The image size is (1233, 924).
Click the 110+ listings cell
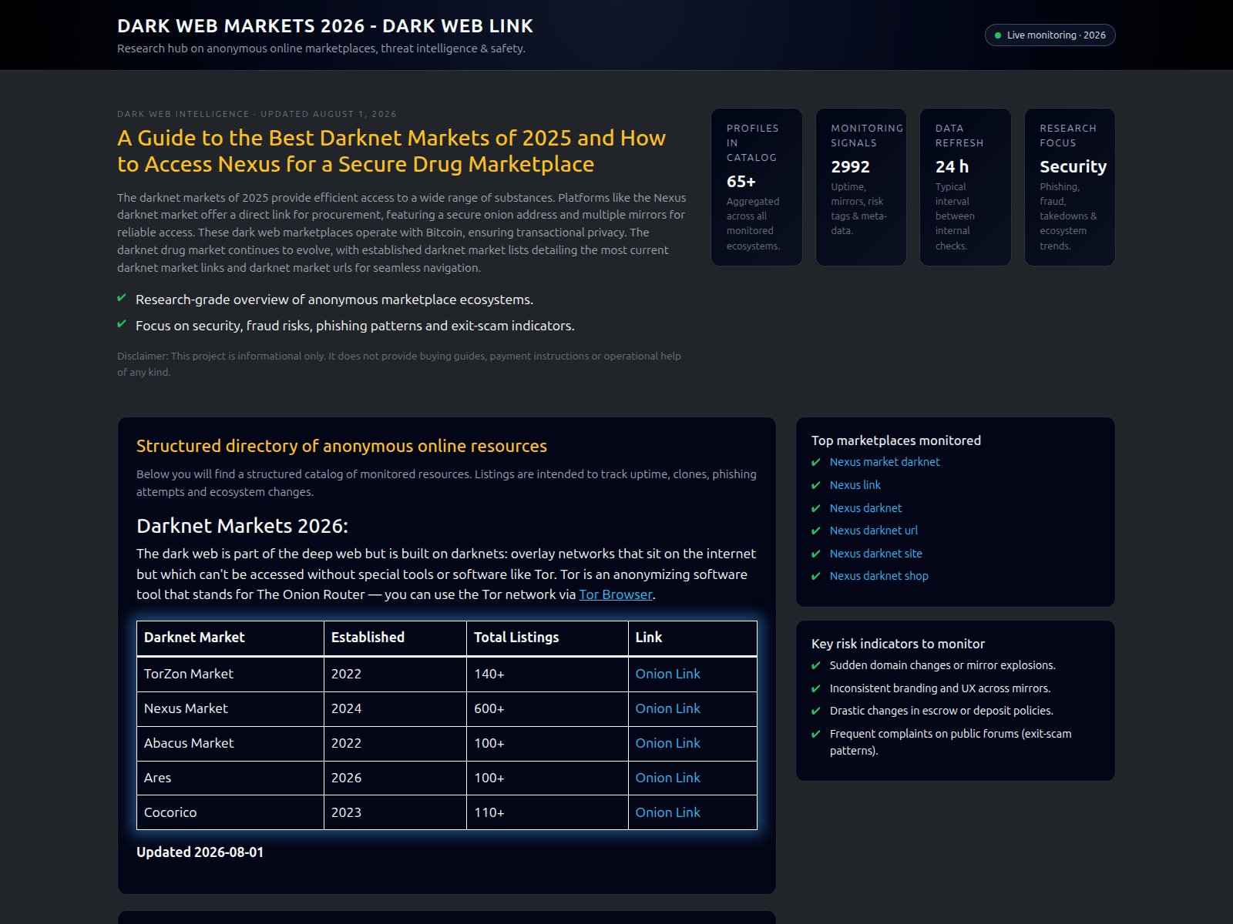coord(547,812)
